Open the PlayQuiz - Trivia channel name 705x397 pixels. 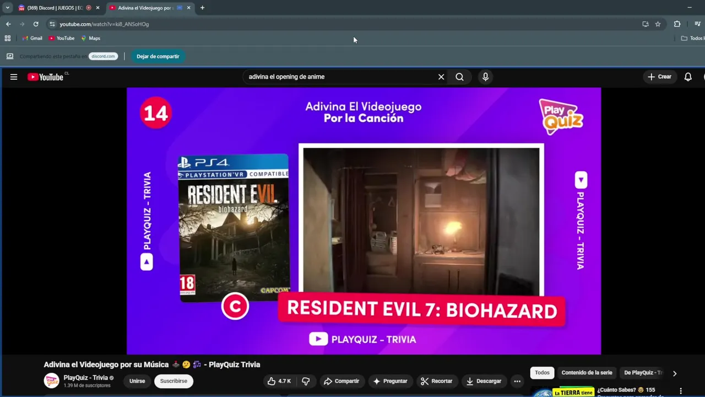(x=85, y=378)
